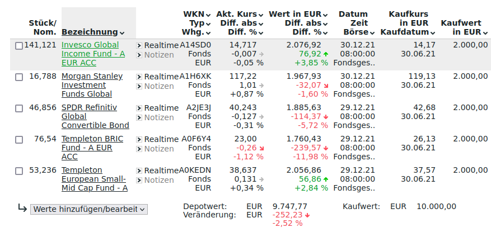Sort by Akt. Kurs column header
The width and height of the screenshot is (491, 232).
pos(236,14)
